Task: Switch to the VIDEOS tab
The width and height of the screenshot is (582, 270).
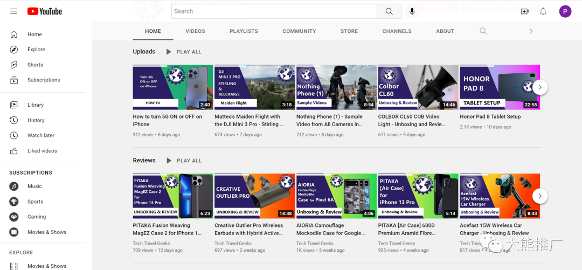Action: [195, 31]
